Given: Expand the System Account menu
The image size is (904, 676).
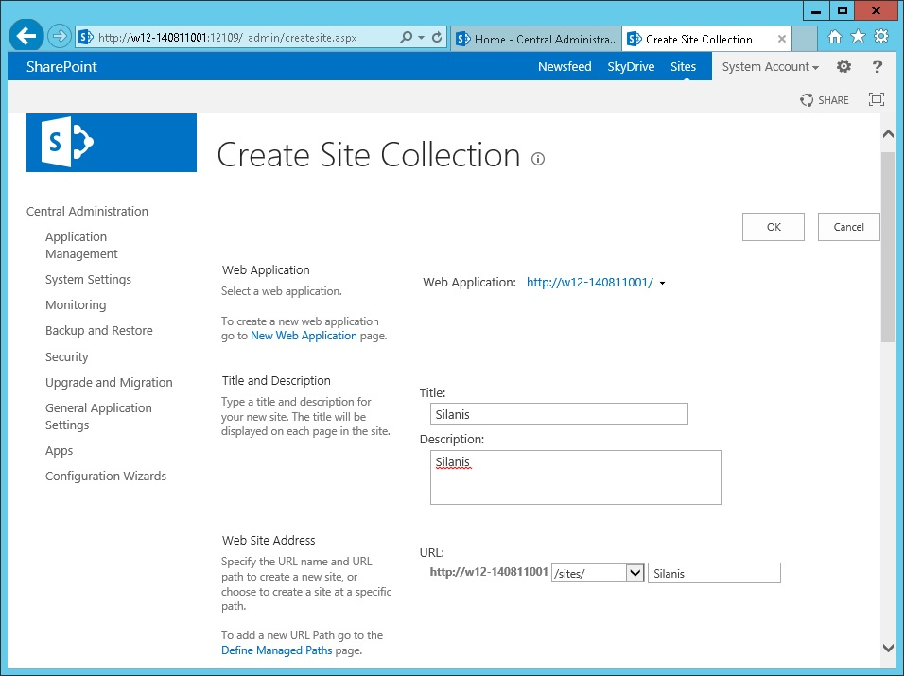Looking at the screenshot, I should coord(770,67).
